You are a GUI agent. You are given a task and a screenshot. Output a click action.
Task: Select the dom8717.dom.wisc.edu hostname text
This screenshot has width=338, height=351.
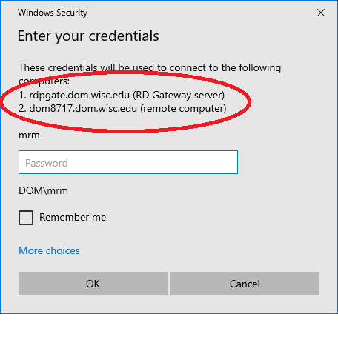83,108
